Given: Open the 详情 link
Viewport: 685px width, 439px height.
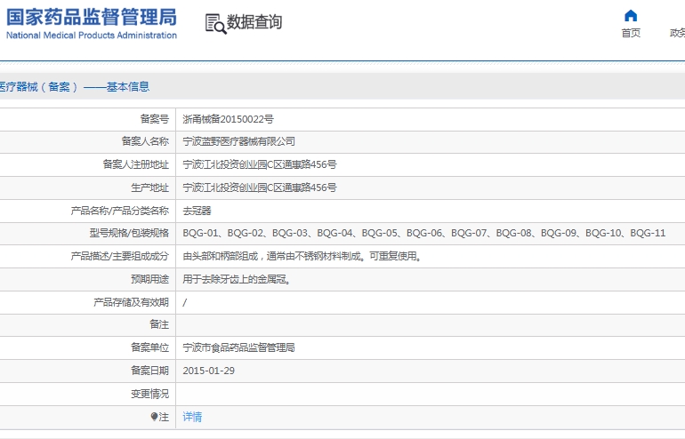Looking at the screenshot, I should coord(192,417).
